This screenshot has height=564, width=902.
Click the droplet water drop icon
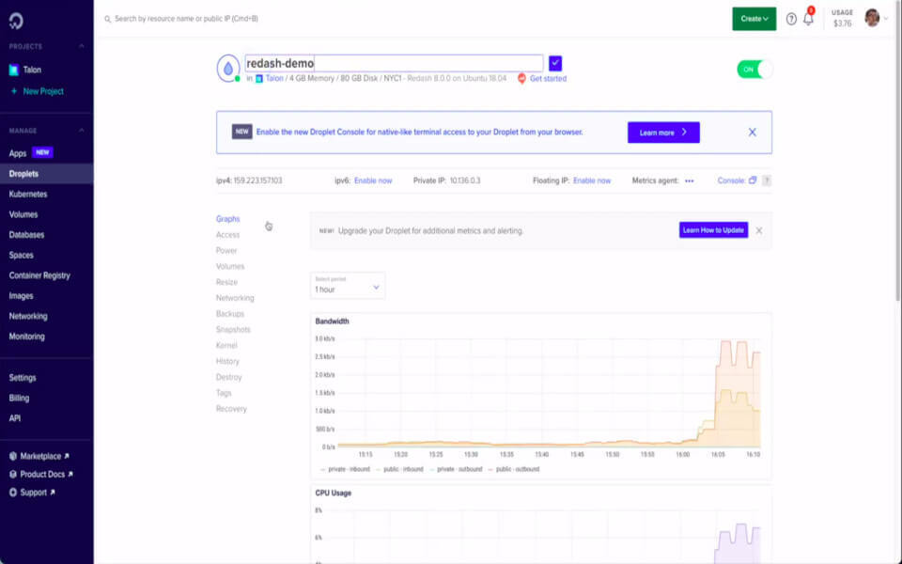point(228,69)
